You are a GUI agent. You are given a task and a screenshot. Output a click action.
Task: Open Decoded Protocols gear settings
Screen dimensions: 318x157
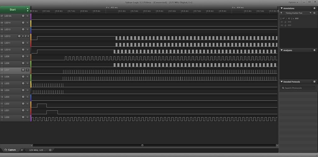pyautogui.click(x=314, y=82)
